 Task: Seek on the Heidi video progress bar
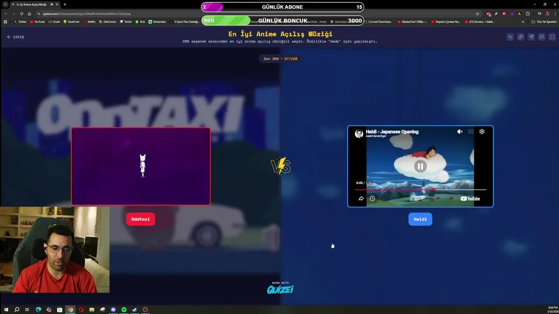(420, 190)
